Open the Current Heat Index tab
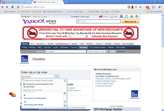164x111 pixels. tap(78, 108)
